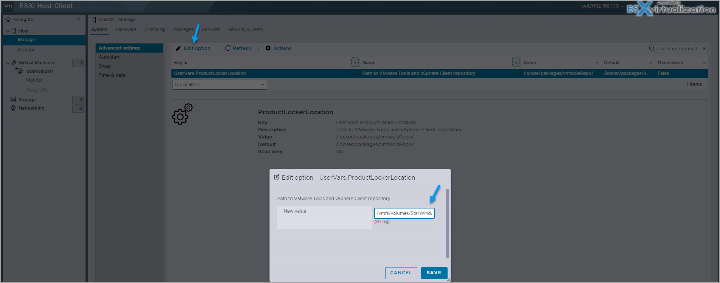Open the root@192.168.1.10 user menu
Image resolution: width=720 pixels, height=283 pixels.
(x=602, y=6)
